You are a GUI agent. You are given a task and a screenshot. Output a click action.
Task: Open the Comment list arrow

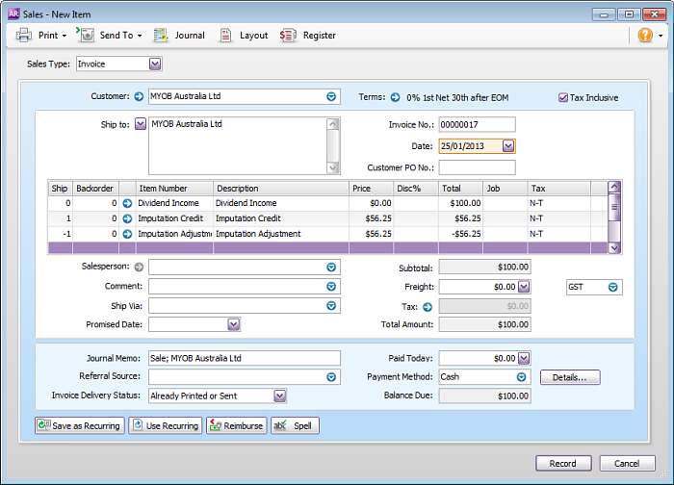pyautogui.click(x=331, y=286)
